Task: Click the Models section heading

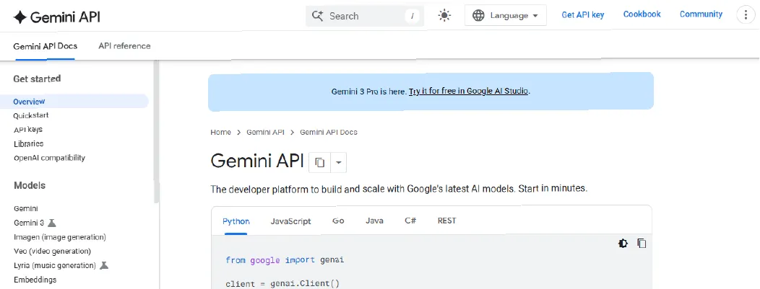Action: (30, 185)
